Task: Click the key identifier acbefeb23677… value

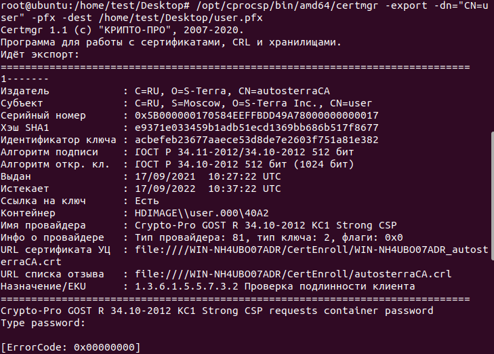Action: tap(256, 140)
